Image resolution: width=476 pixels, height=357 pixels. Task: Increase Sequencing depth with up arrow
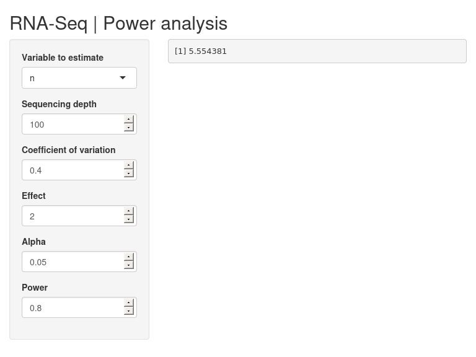tap(129, 119)
